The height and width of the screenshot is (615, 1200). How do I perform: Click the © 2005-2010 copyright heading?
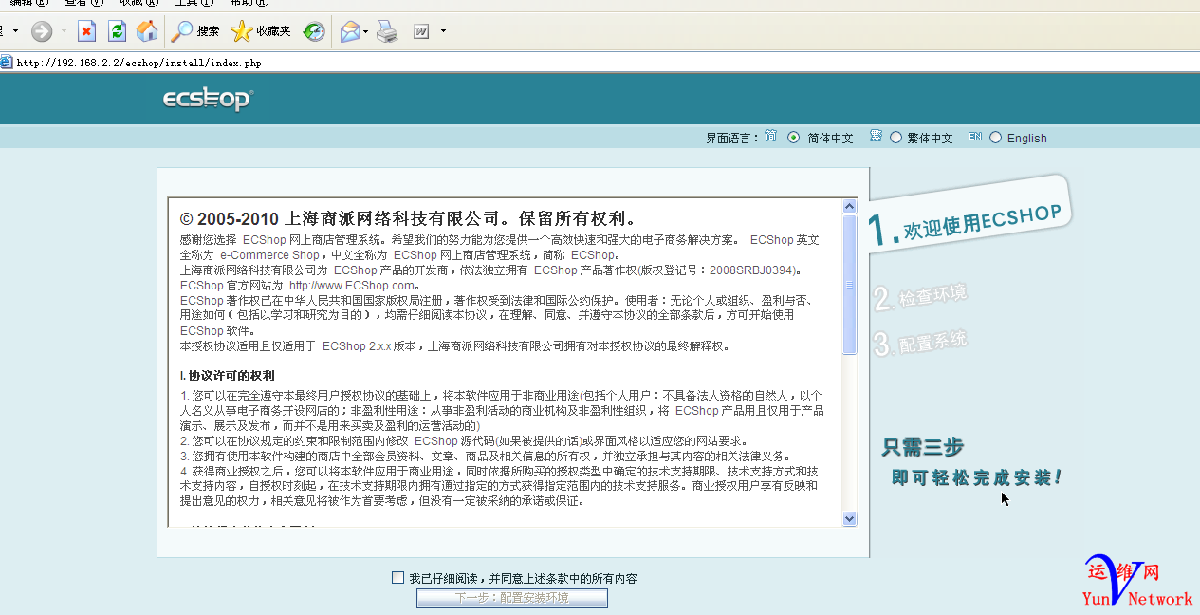(x=408, y=218)
